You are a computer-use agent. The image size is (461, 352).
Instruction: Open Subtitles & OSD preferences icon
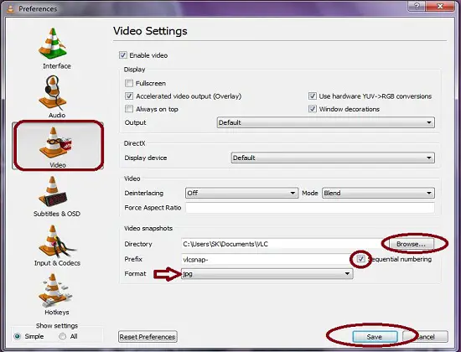click(52, 192)
